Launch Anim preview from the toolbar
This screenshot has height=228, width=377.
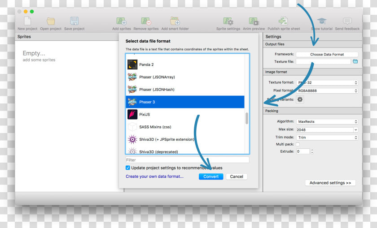[254, 24]
